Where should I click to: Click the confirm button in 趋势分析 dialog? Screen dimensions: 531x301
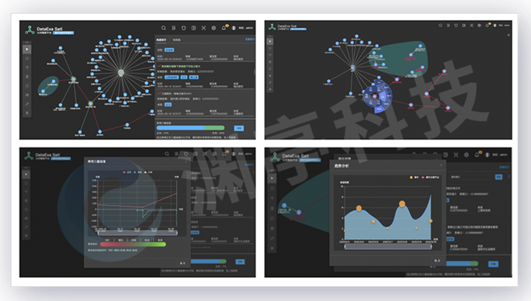pyautogui.click(x=437, y=261)
